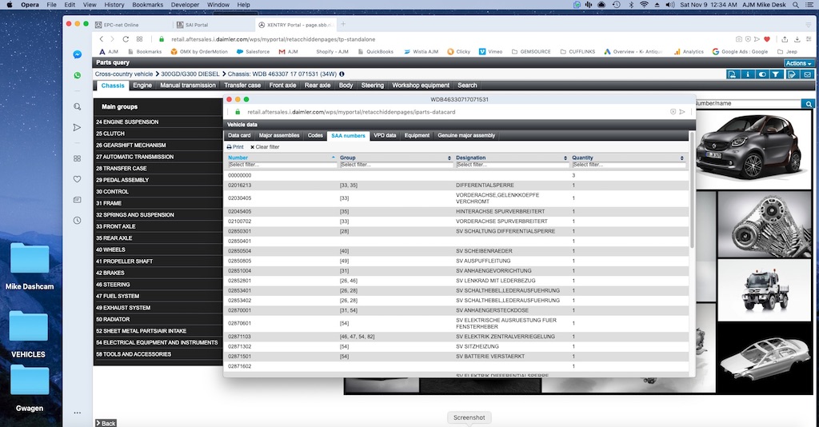
Task: Sort by the Group column arrows
Action: tap(449, 158)
